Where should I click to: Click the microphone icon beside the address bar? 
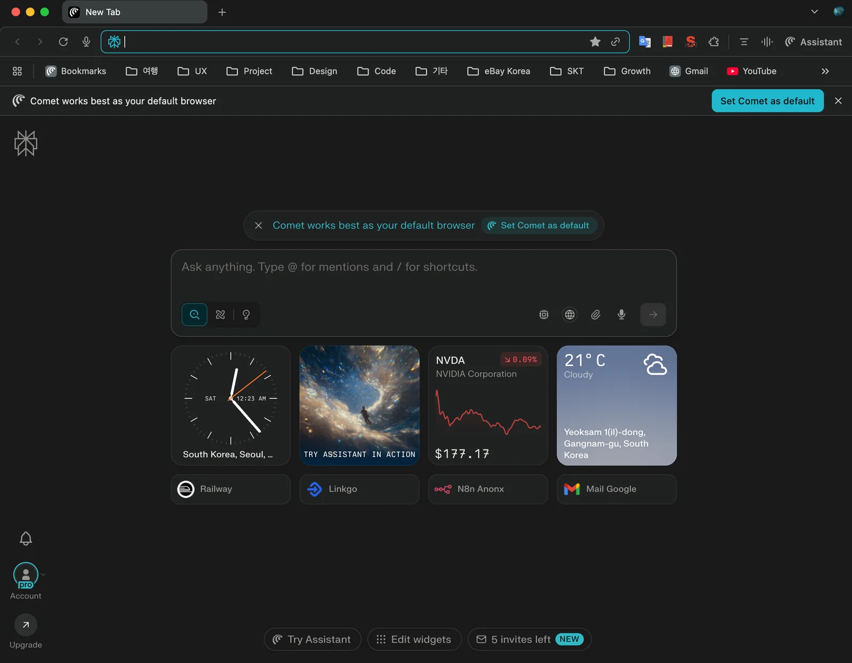tap(86, 42)
